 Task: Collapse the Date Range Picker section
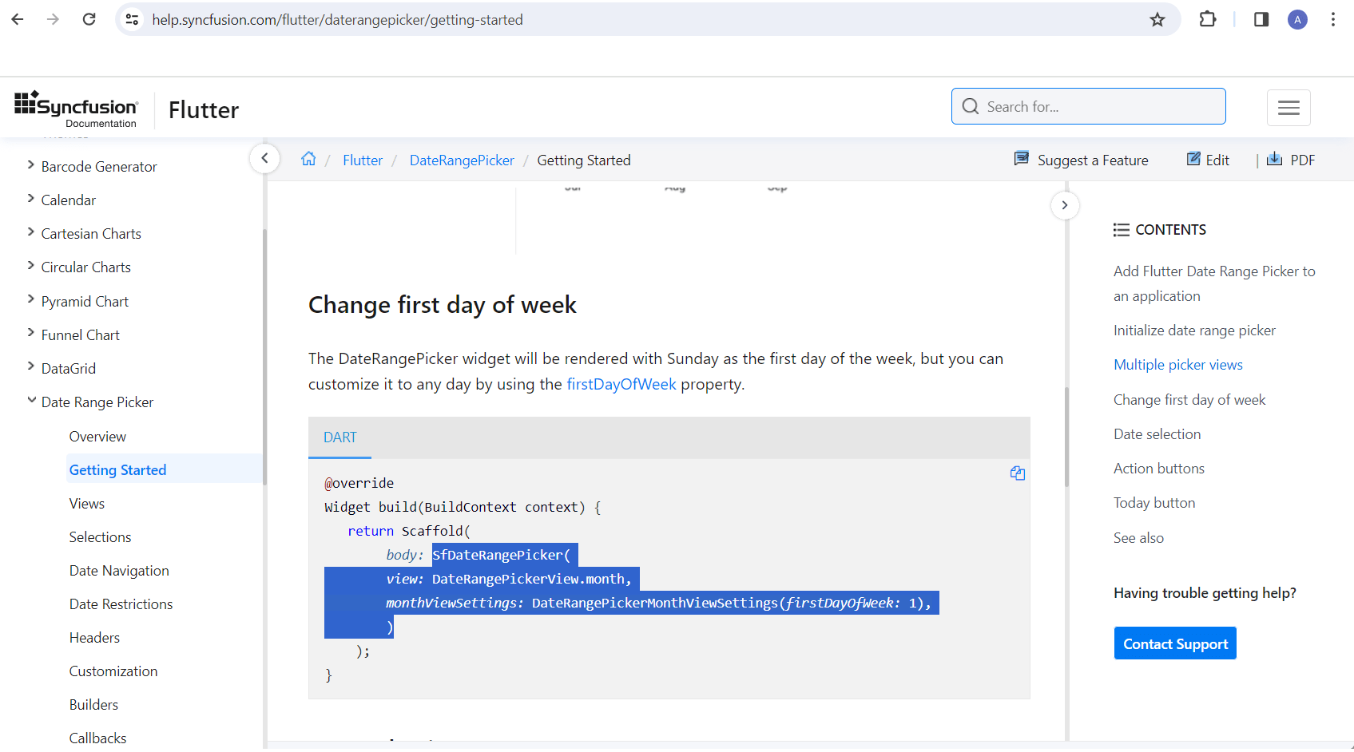coord(31,401)
